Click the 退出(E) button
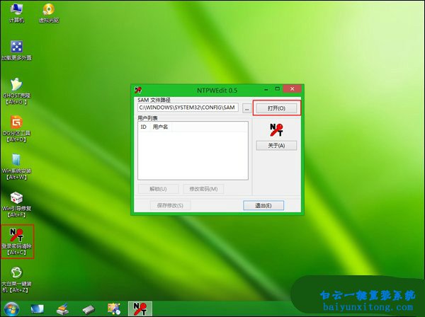This screenshot has height=317, width=425. tap(263, 205)
